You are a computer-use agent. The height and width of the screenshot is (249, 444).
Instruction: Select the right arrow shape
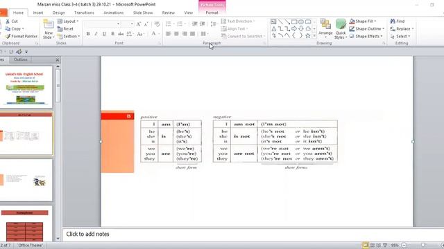[x=294, y=29]
